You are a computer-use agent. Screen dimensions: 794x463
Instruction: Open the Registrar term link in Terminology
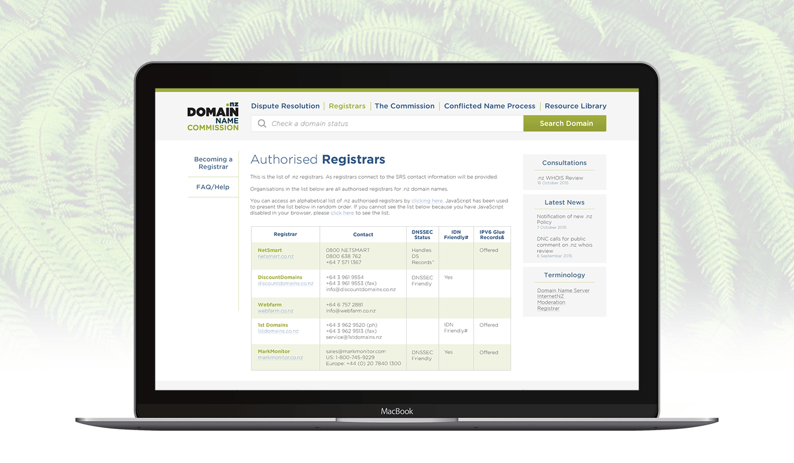[548, 308]
